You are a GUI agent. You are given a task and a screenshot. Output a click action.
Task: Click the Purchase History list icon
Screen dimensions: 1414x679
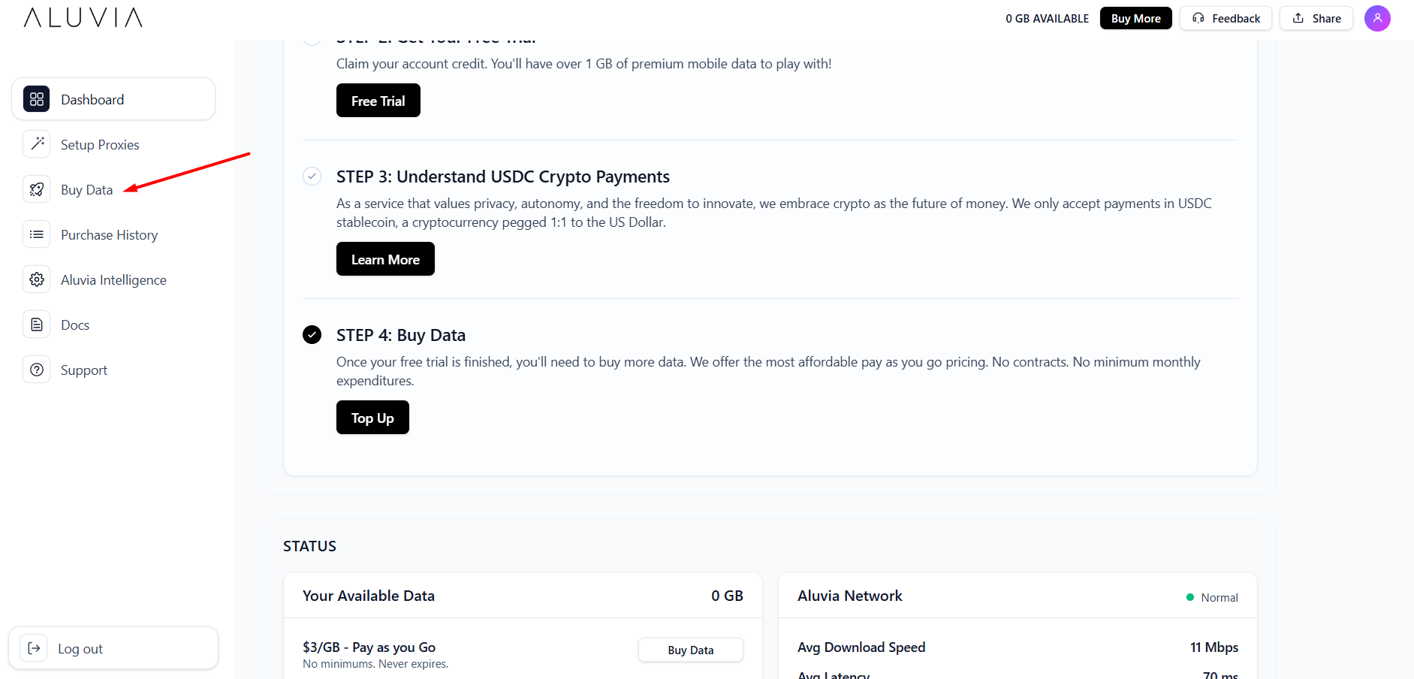coord(36,234)
